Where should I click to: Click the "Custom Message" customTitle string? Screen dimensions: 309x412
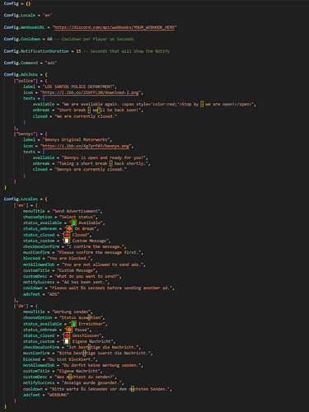tap(77, 270)
